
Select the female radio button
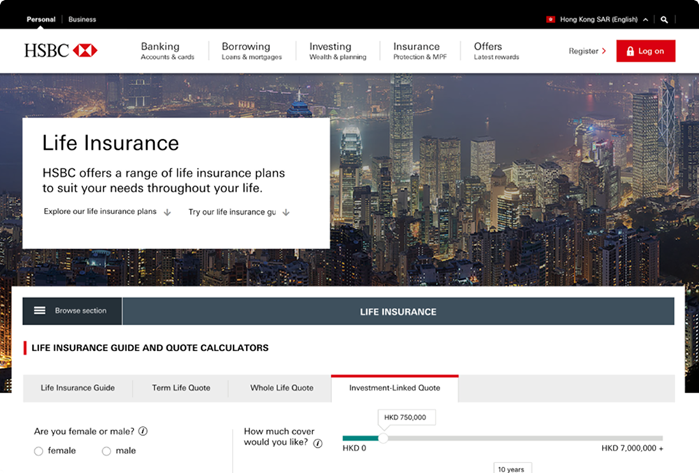(x=38, y=451)
